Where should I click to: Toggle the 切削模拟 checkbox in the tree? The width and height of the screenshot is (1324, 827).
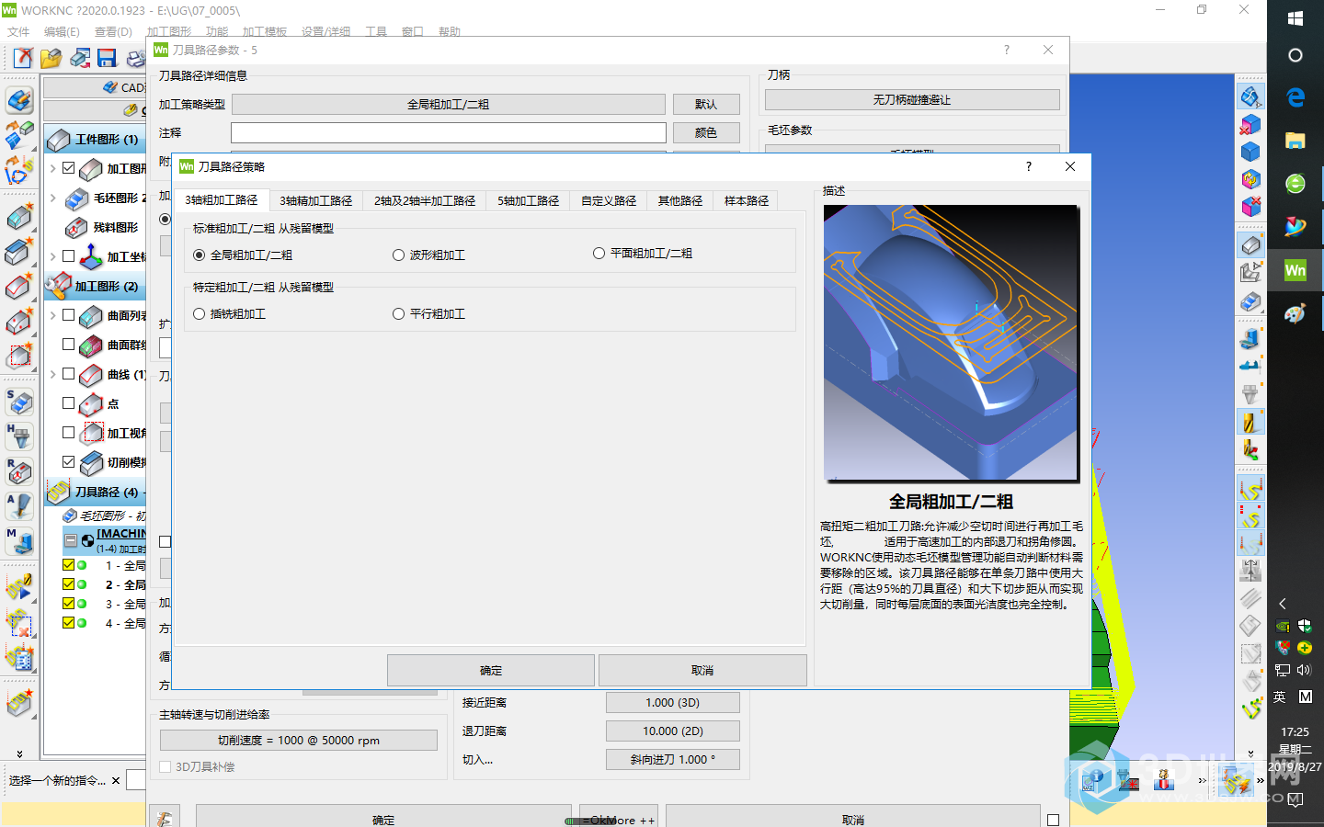click(x=69, y=462)
